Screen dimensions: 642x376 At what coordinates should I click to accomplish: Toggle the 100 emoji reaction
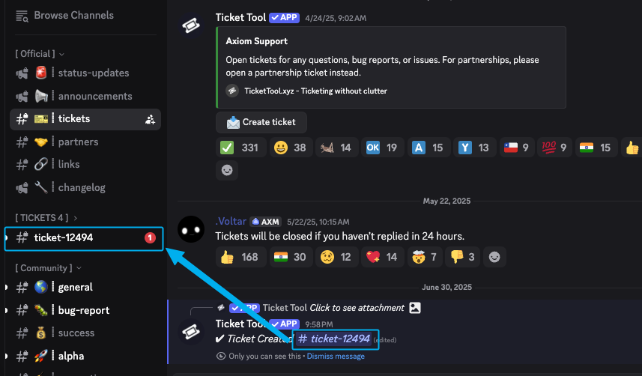(552, 148)
